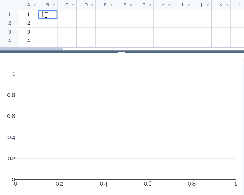Click cell A2 containing value 2
Screen dimensions: 244x195
coord(28,23)
